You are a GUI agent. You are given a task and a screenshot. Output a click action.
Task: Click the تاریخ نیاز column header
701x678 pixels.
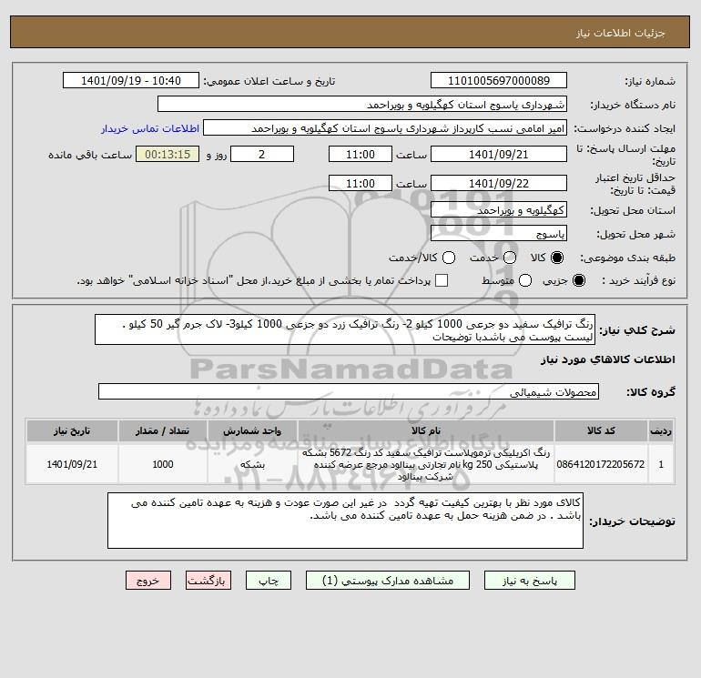[x=72, y=430]
